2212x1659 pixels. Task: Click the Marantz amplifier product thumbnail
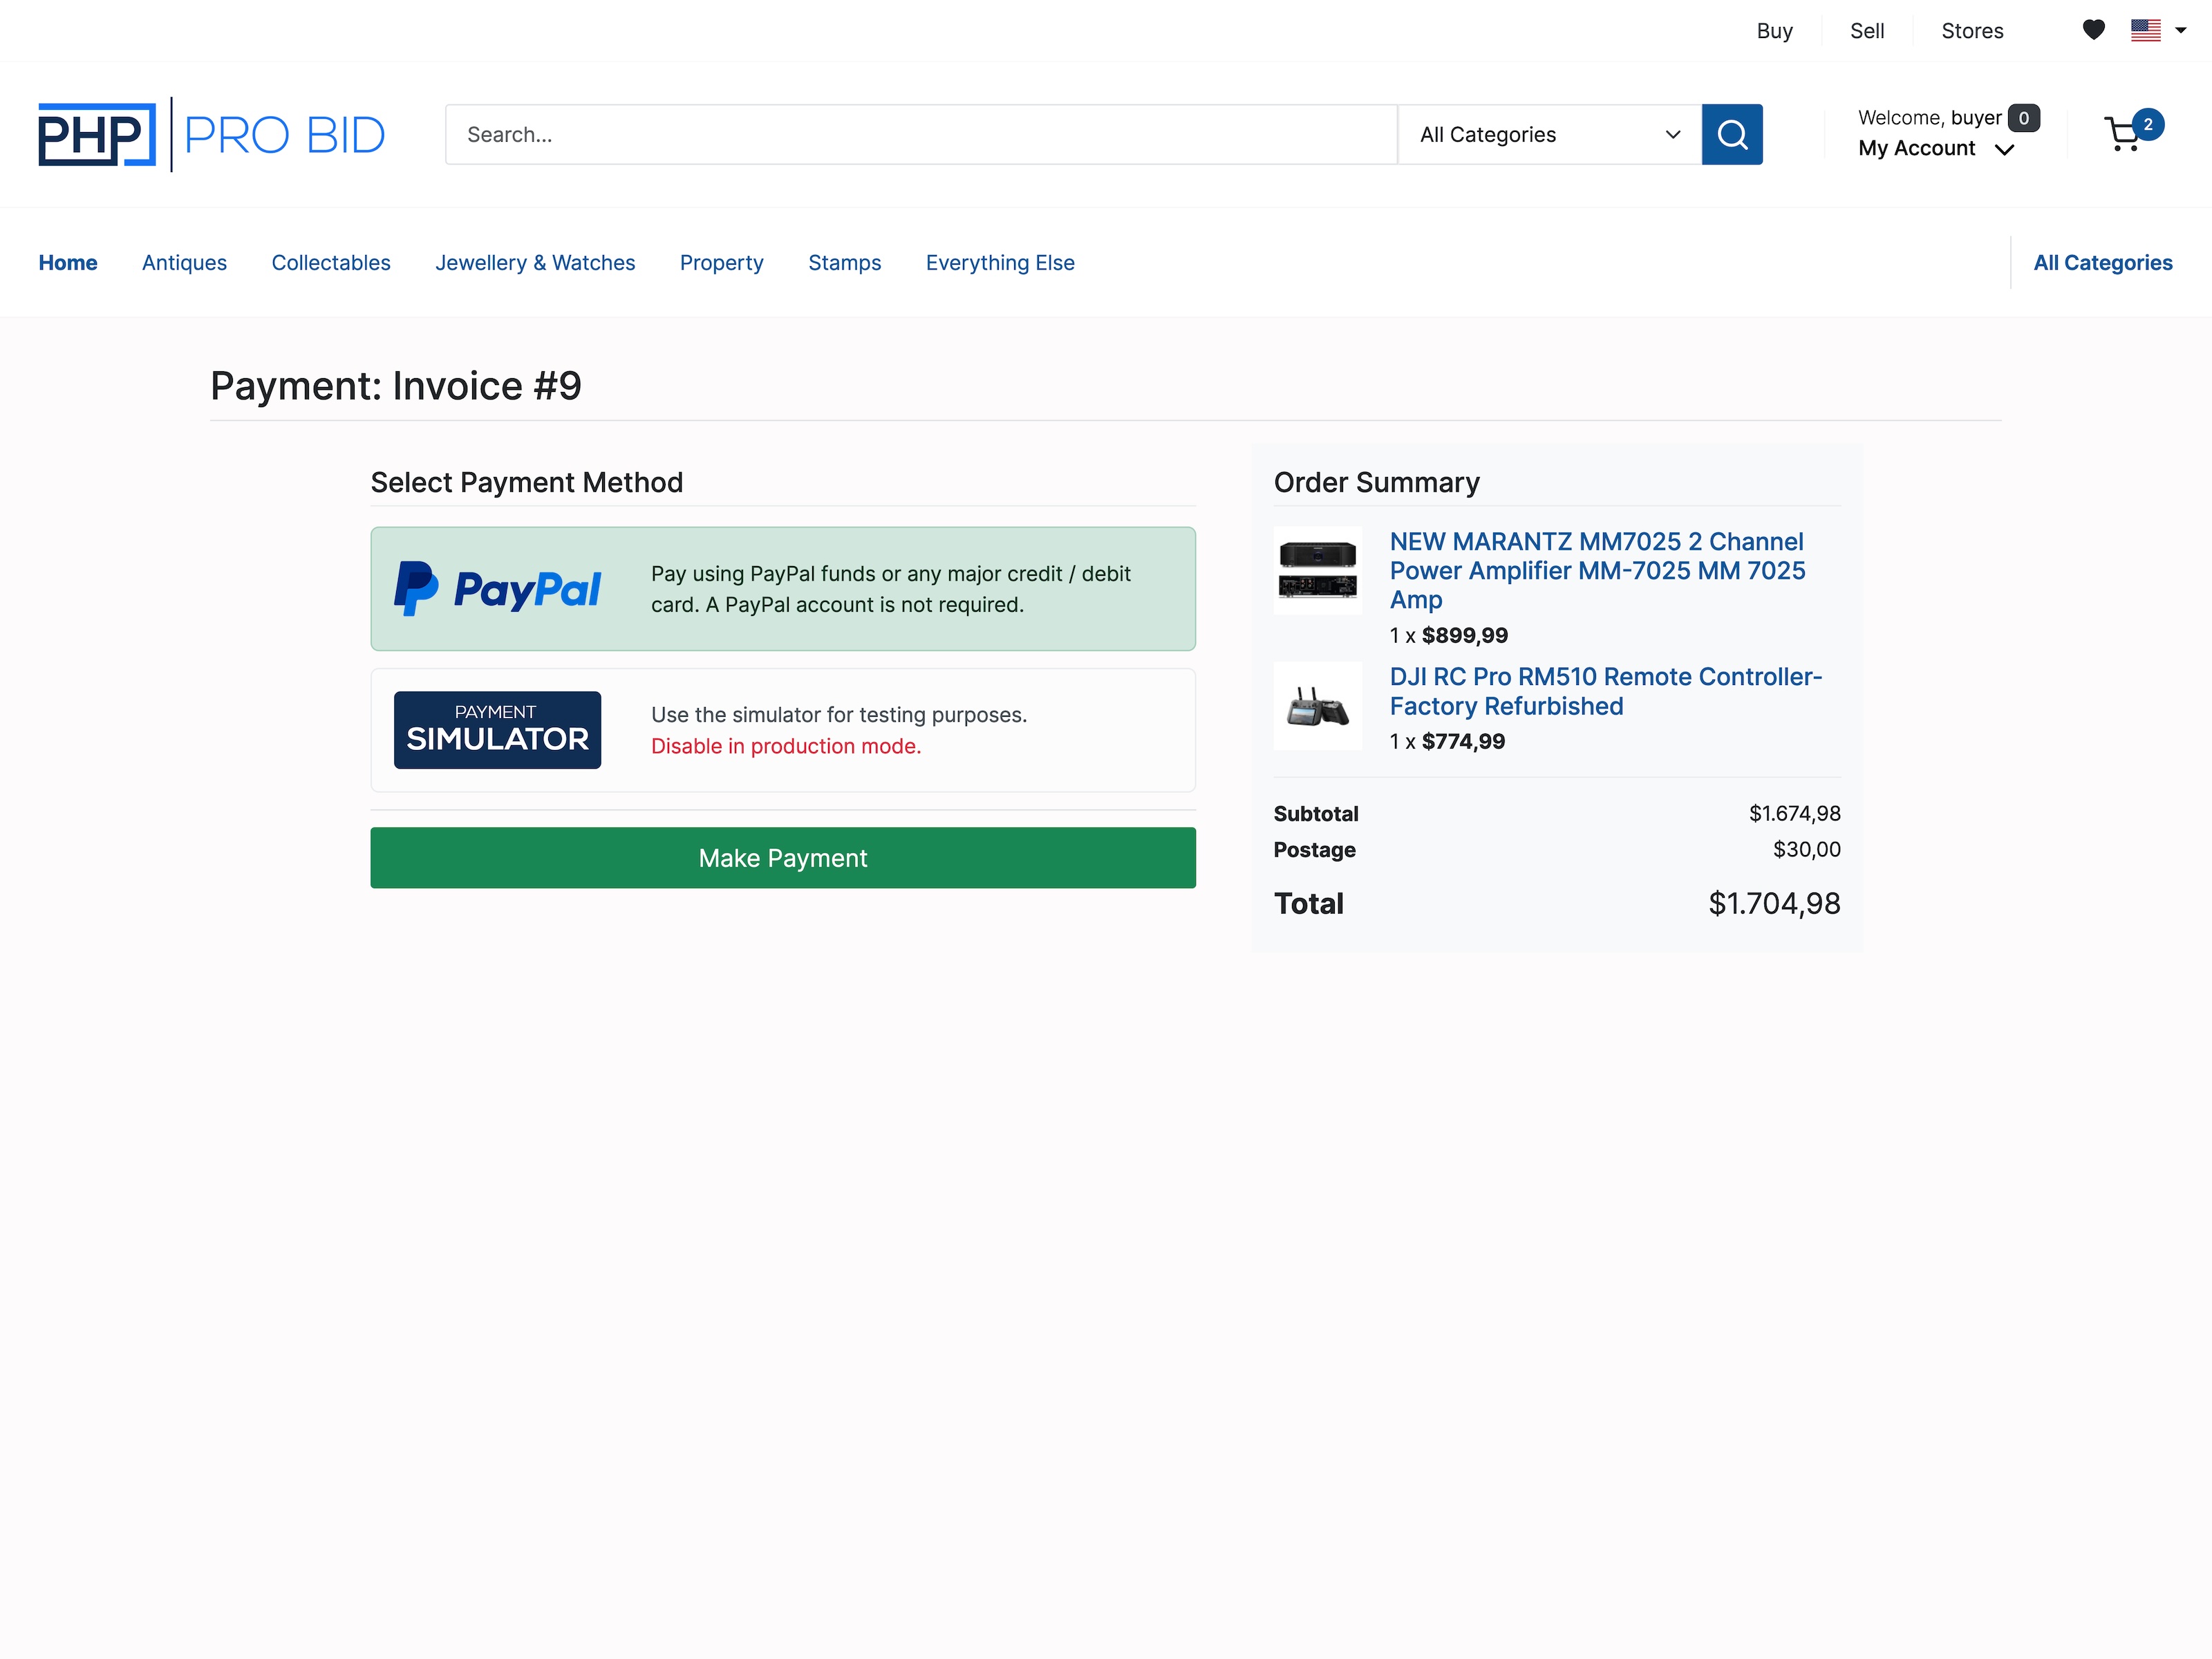1317,570
